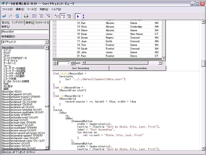Select the RecordSet index entry header
Image resolution: width=206 pixels, height=155 pixels.
(8, 48)
